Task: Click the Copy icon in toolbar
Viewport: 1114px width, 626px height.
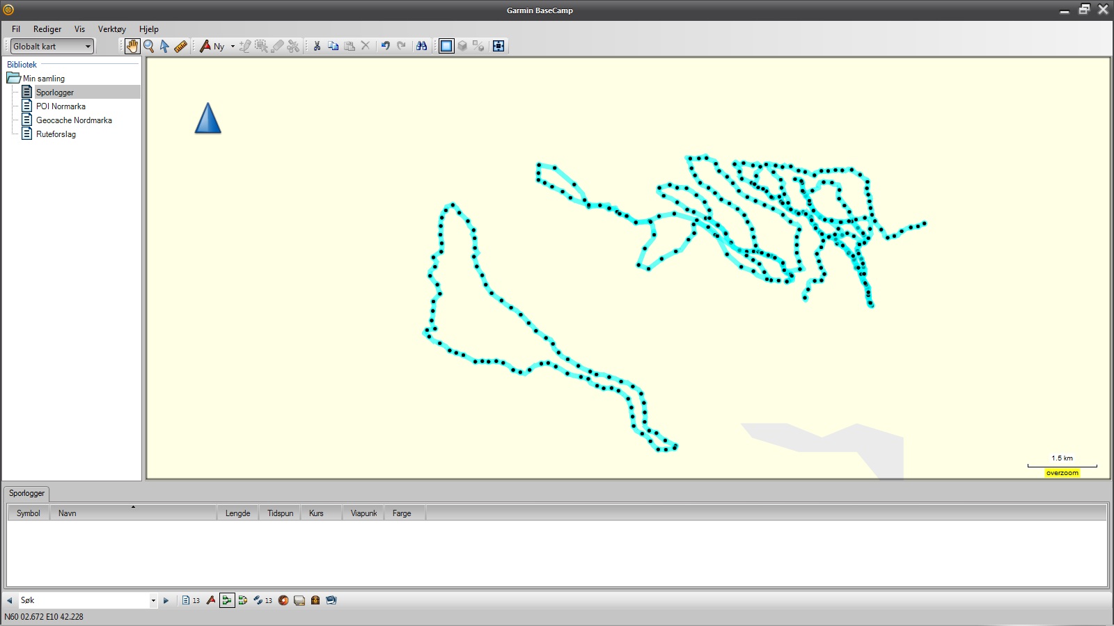Action: click(x=333, y=46)
